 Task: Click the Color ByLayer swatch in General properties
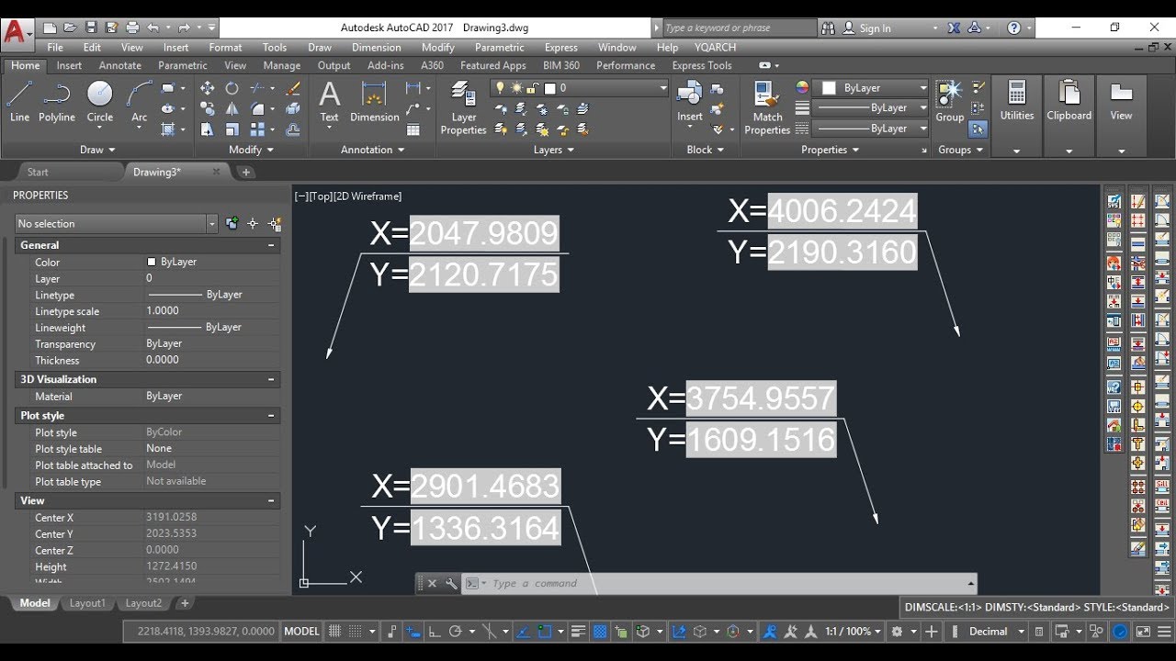[152, 262]
